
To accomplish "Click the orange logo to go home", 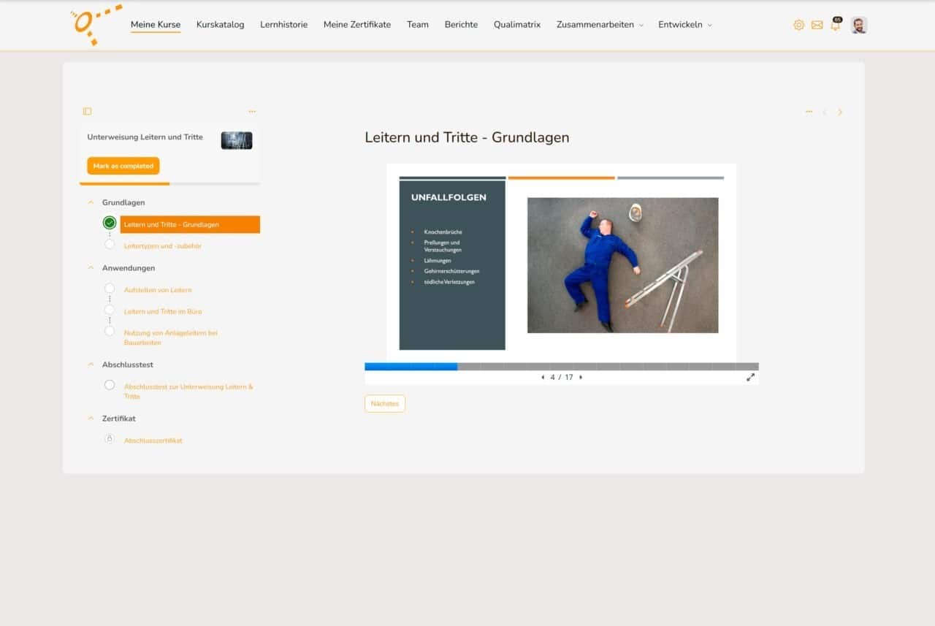I will tap(95, 24).
